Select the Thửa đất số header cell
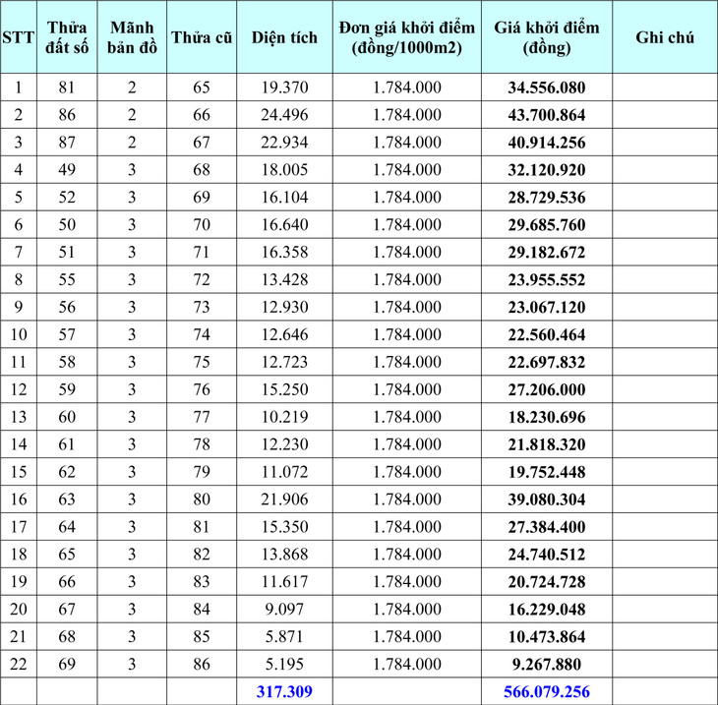This screenshot has width=718, height=705. click(67, 38)
